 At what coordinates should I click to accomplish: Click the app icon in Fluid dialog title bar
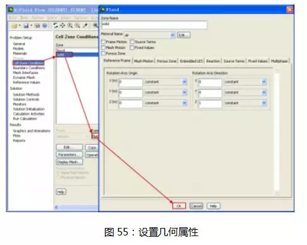[x=103, y=9]
